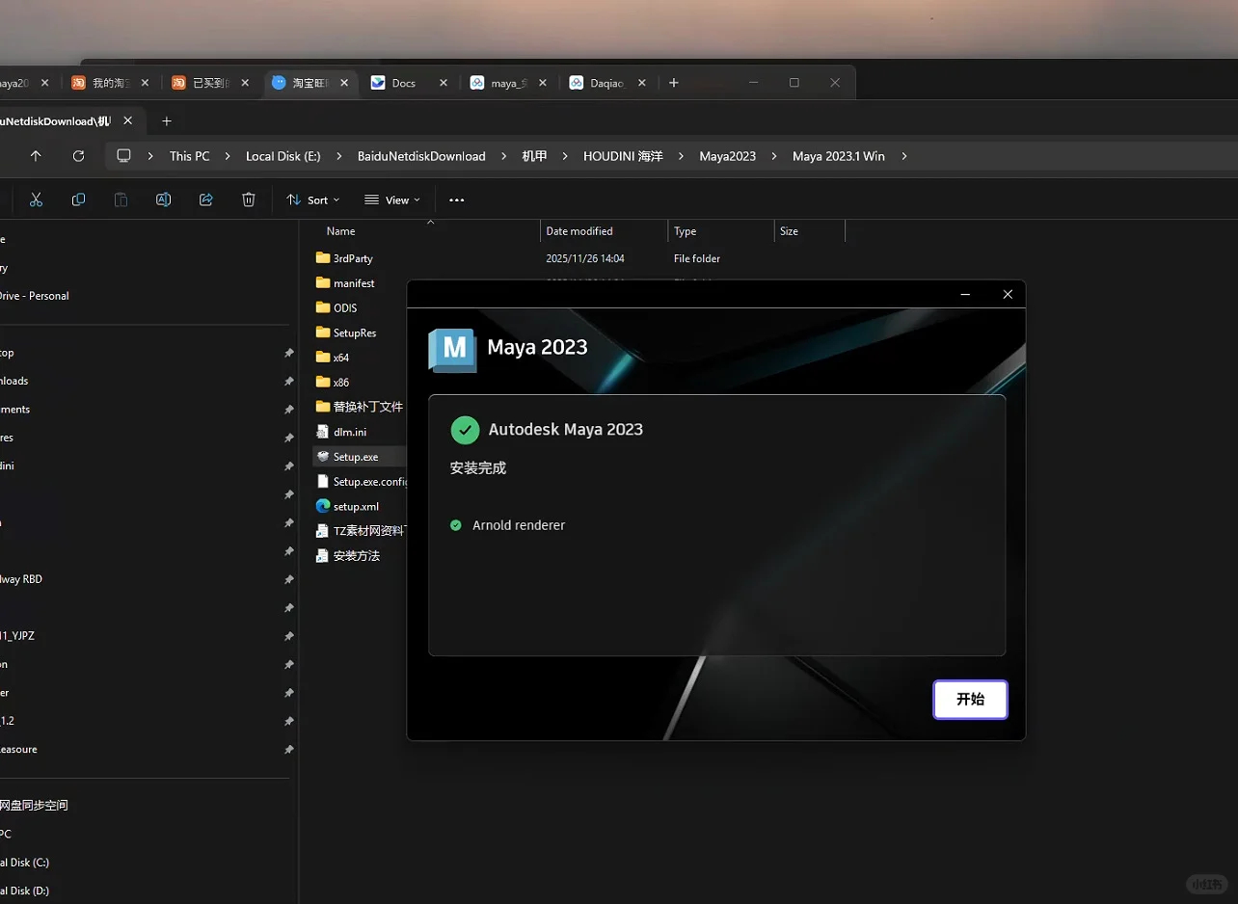Go to HOUDINI 海洋 breadcrumb folder

(623, 156)
